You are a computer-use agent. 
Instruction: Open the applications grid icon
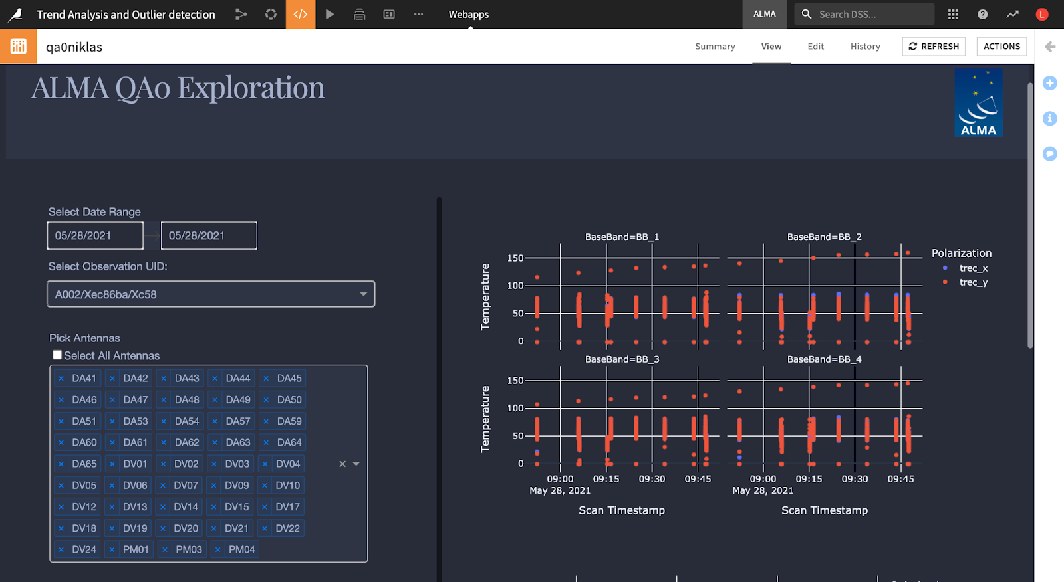point(953,14)
